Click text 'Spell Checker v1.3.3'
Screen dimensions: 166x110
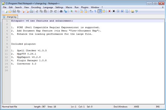tap(32, 50)
